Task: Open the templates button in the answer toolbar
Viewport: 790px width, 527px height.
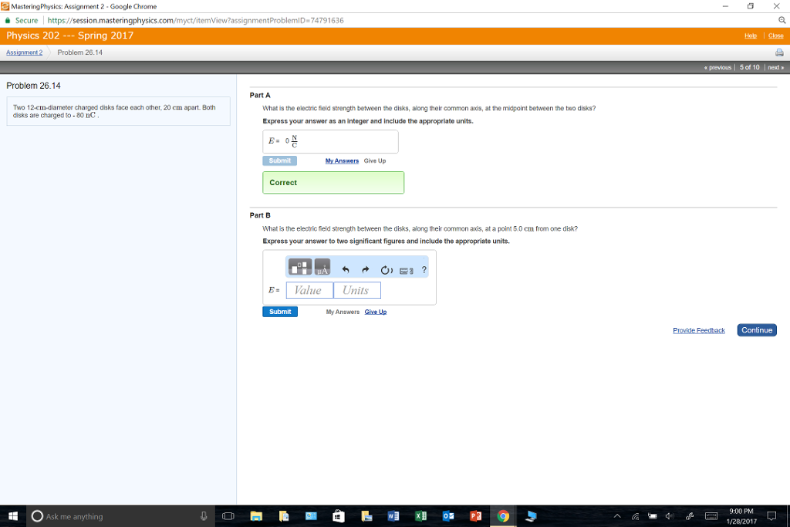Action: [300, 267]
